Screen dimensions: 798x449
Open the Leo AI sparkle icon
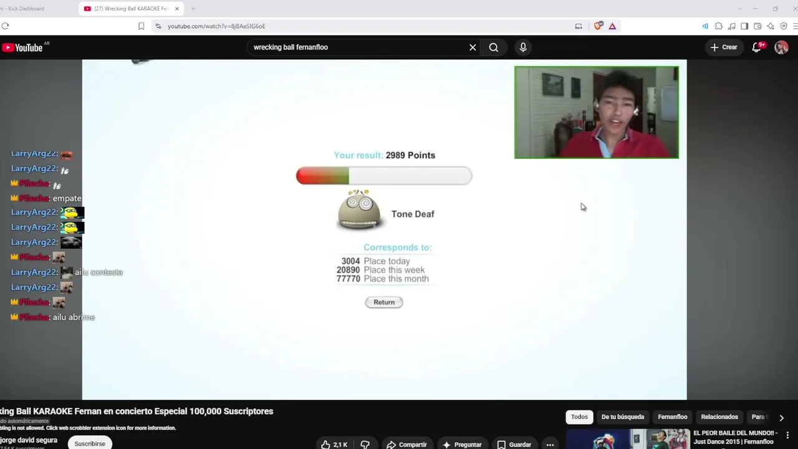point(771,26)
